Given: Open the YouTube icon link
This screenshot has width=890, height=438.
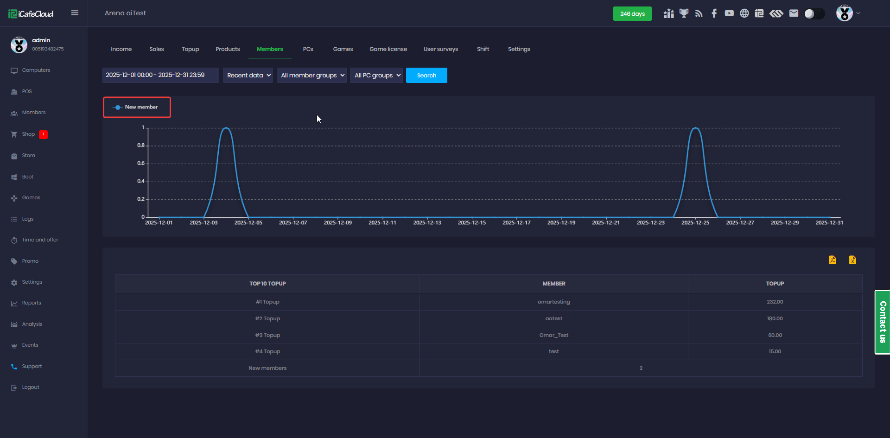Looking at the screenshot, I should [x=729, y=13].
